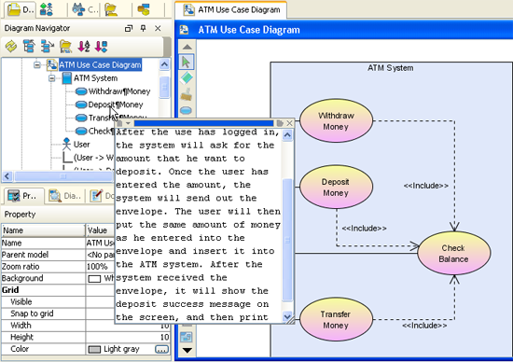Viewport: 513px width, 362px height.
Task: Click the yellow Refresh icon in navigator toolbar
Action: [x=11, y=46]
